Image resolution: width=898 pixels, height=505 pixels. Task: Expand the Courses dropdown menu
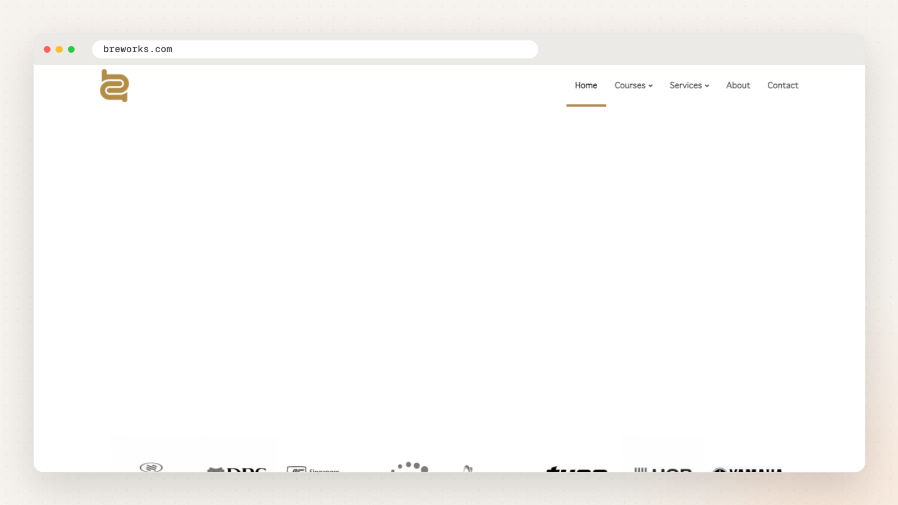tap(634, 85)
